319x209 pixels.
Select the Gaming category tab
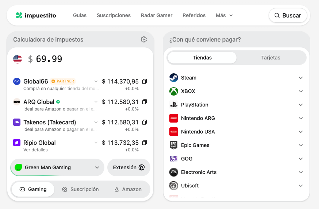[33, 189]
